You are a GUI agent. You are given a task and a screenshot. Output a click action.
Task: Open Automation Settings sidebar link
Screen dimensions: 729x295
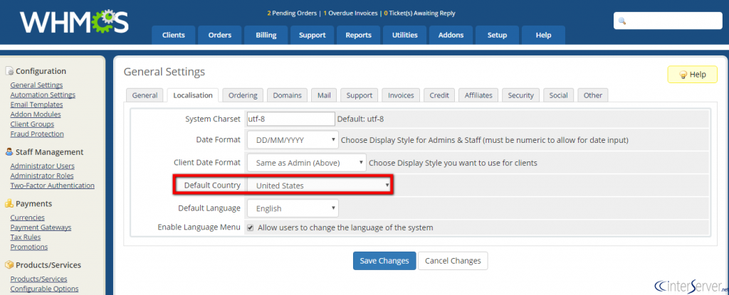tap(43, 95)
